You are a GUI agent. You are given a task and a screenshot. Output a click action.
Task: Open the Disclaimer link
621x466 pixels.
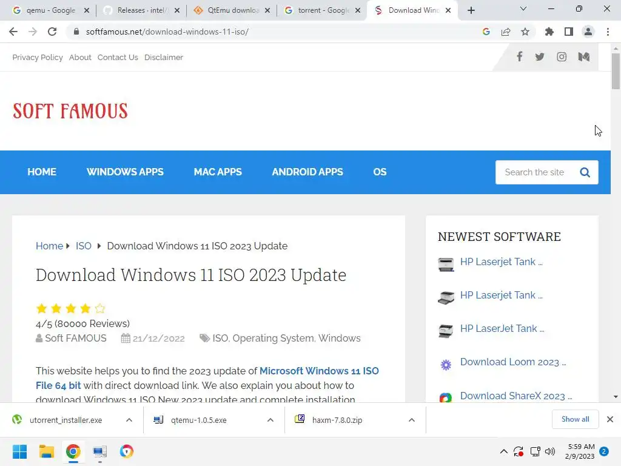pyautogui.click(x=164, y=58)
